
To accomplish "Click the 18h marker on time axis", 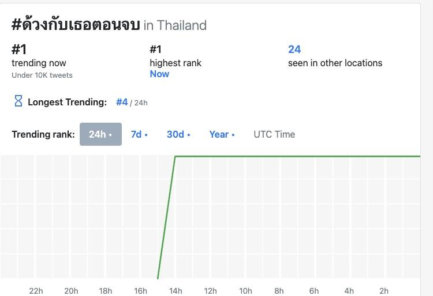I will point(106,291).
